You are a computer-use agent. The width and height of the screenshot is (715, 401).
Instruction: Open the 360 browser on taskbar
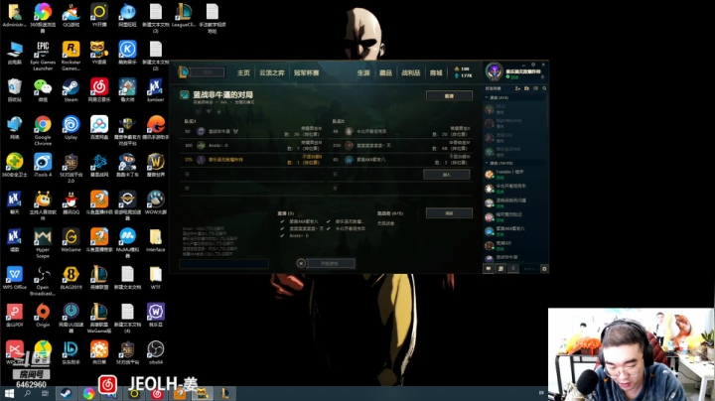coord(89,393)
